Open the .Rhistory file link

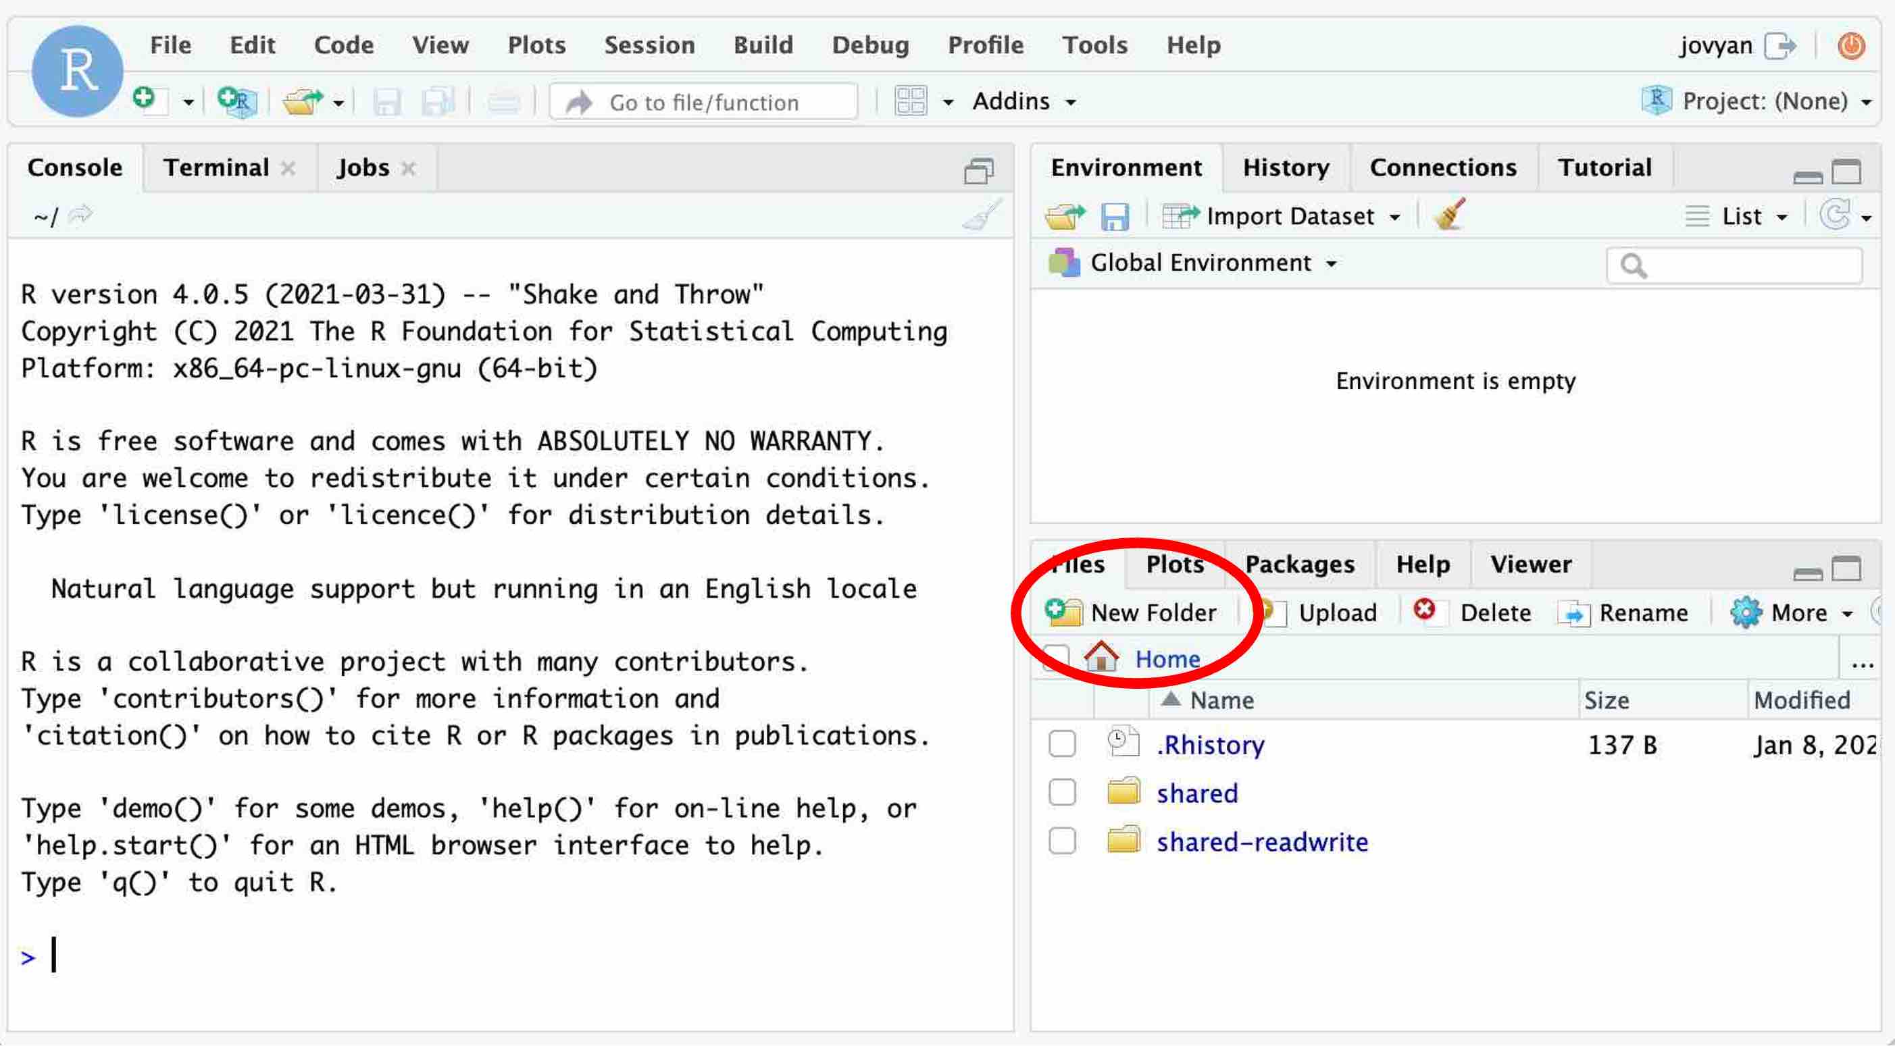coord(1210,744)
